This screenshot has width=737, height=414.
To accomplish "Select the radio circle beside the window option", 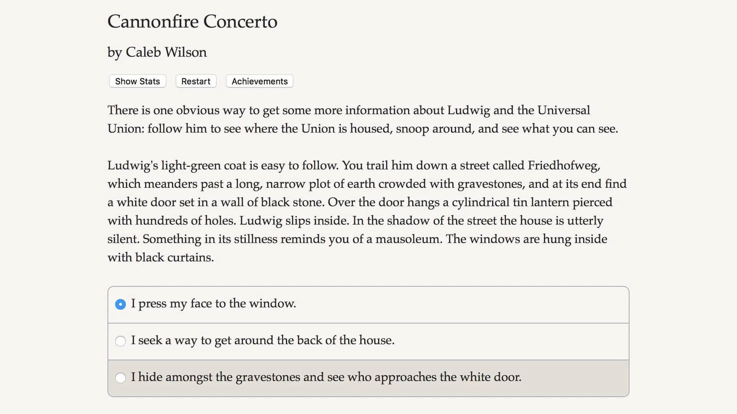I will [x=121, y=304].
